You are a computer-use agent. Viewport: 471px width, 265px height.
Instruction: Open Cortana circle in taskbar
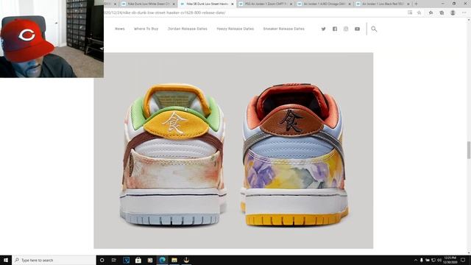point(102,260)
